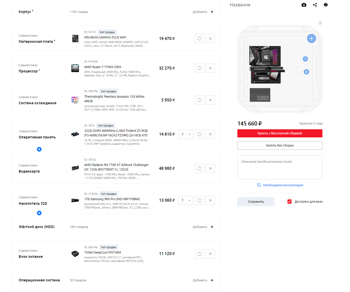Screen dimensions: 350x292
Task: Take a screenshot with the camera icon
Action: click(304, 5)
